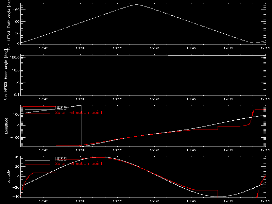Click the red legend line in Latitude plot
272x204 pixels.
coord(38,165)
